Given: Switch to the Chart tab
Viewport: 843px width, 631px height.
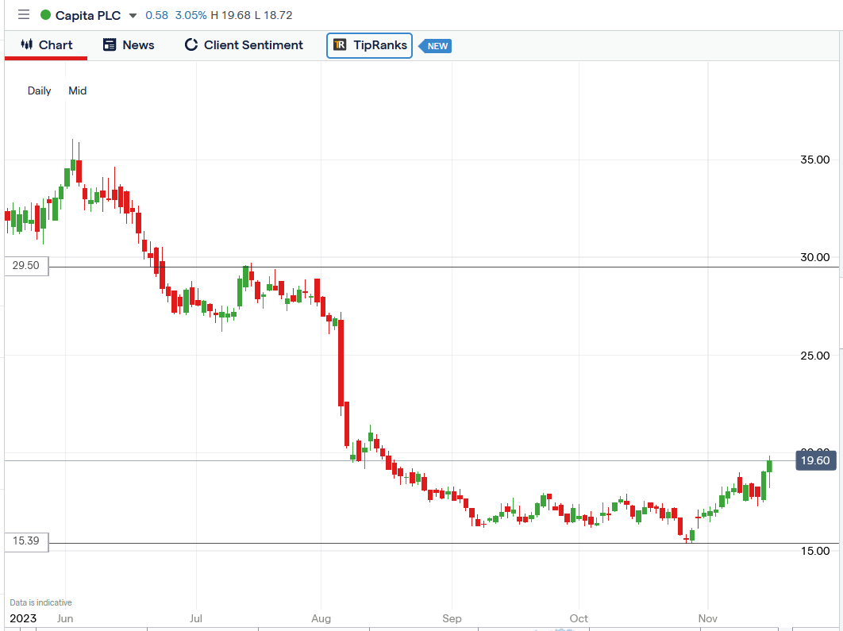Looking at the screenshot, I should coord(46,45).
